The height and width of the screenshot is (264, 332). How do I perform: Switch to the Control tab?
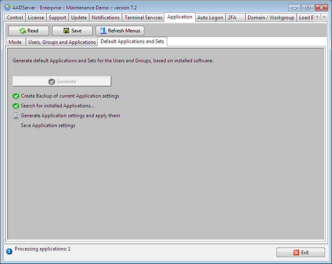pos(15,18)
